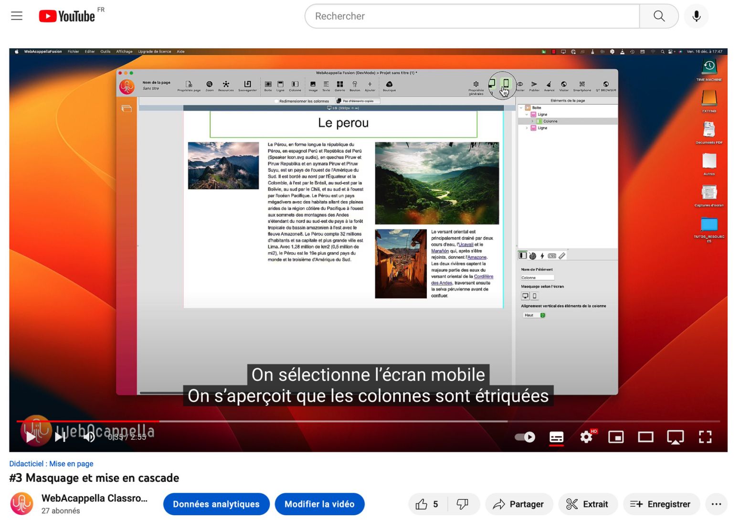Screen dimensions: 740x521
Task: Click the magnifying glass search button
Action: (x=659, y=16)
